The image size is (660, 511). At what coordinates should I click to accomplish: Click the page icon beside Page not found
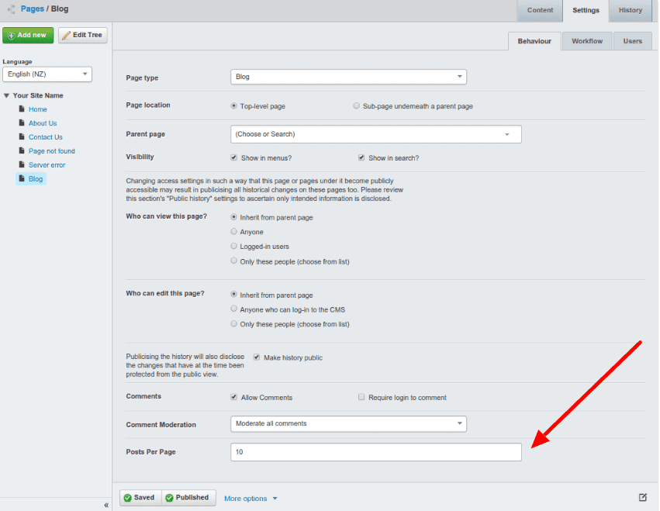pos(22,151)
